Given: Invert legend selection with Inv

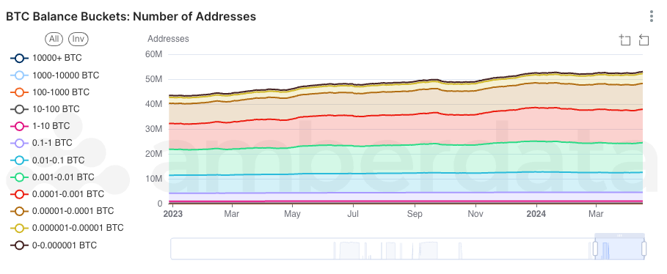Looking at the screenshot, I should [x=79, y=39].
